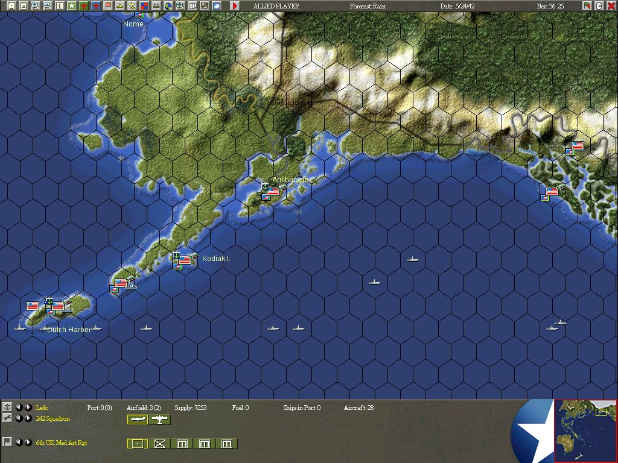End the turn with the red arrow icon

(x=234, y=5)
